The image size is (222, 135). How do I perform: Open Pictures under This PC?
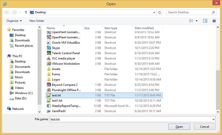pyautogui.click(x=17, y=83)
